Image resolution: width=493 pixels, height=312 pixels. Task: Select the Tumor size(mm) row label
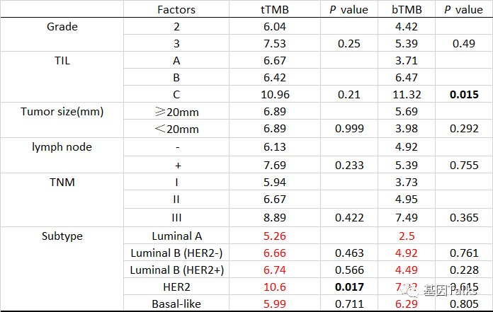coord(62,112)
